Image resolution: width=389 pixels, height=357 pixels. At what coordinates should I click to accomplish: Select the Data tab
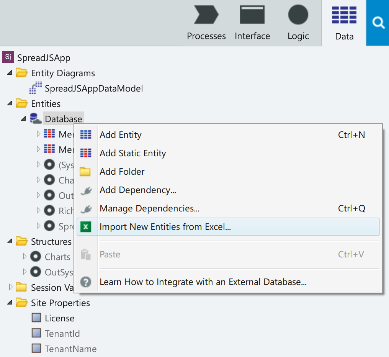[344, 23]
